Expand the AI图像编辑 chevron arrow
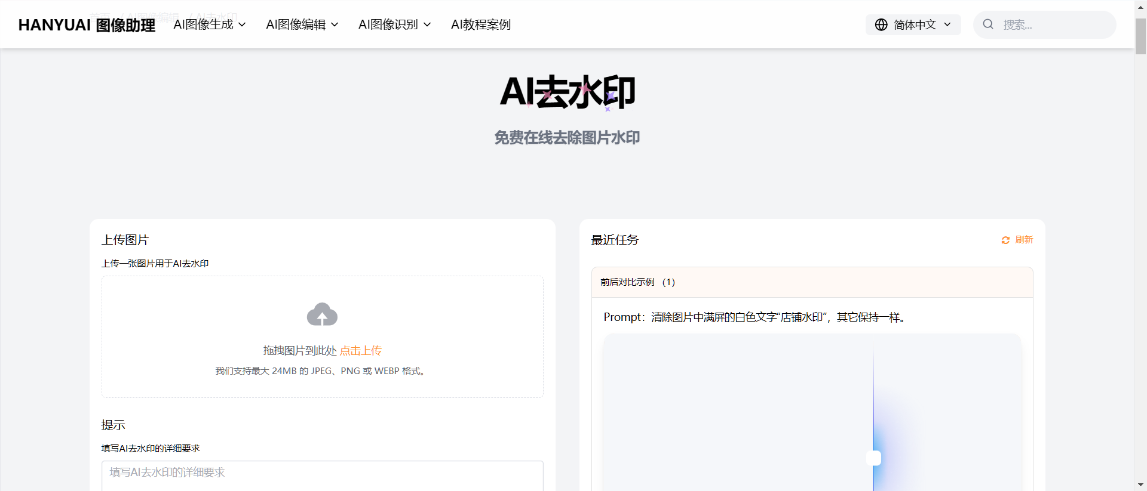 335,25
